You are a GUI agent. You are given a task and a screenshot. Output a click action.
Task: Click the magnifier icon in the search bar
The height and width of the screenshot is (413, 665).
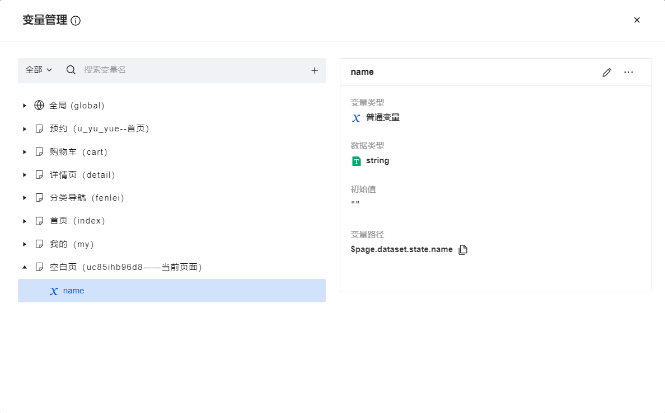(71, 70)
